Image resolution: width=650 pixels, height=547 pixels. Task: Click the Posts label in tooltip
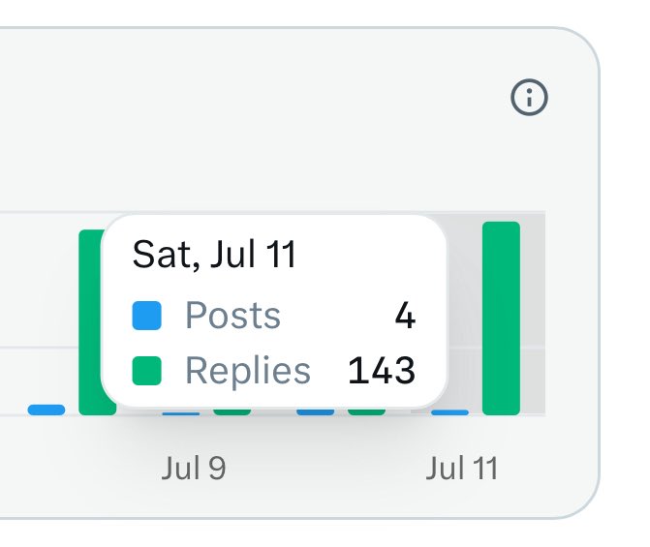point(232,316)
